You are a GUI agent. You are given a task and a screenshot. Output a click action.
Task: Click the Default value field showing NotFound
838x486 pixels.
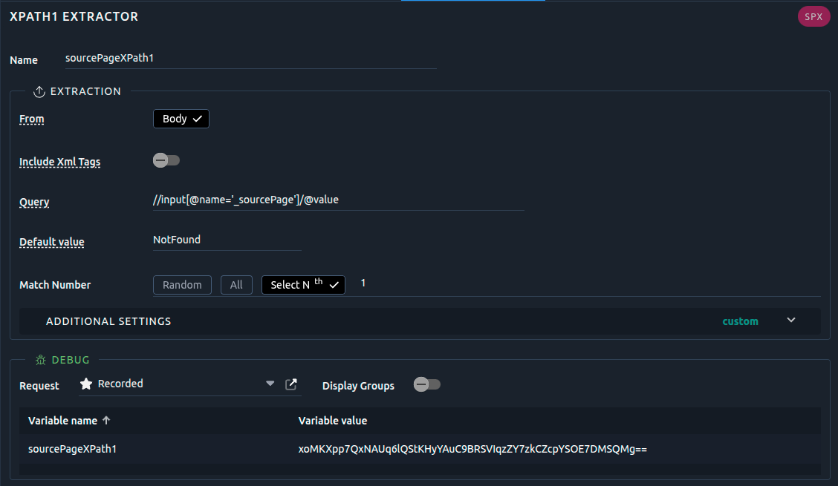pos(223,239)
